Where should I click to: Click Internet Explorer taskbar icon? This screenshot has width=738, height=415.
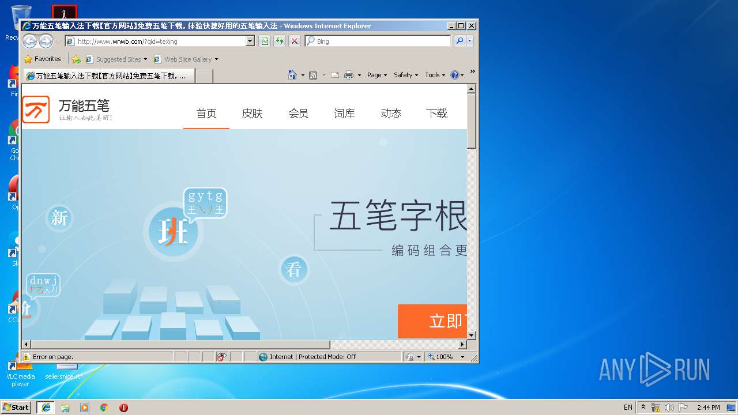46,407
